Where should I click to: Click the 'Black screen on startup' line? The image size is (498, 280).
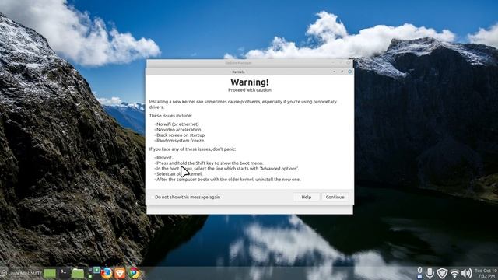coord(180,135)
